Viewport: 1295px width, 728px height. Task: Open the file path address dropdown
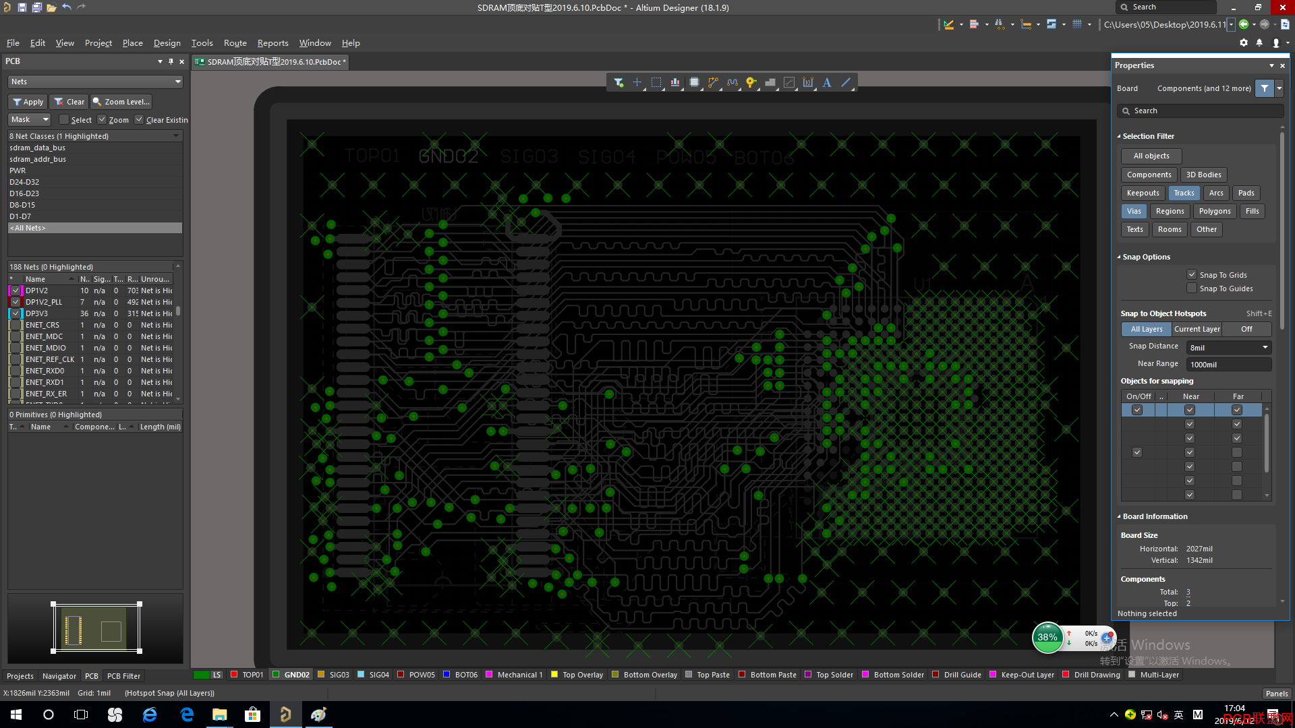(x=1231, y=24)
